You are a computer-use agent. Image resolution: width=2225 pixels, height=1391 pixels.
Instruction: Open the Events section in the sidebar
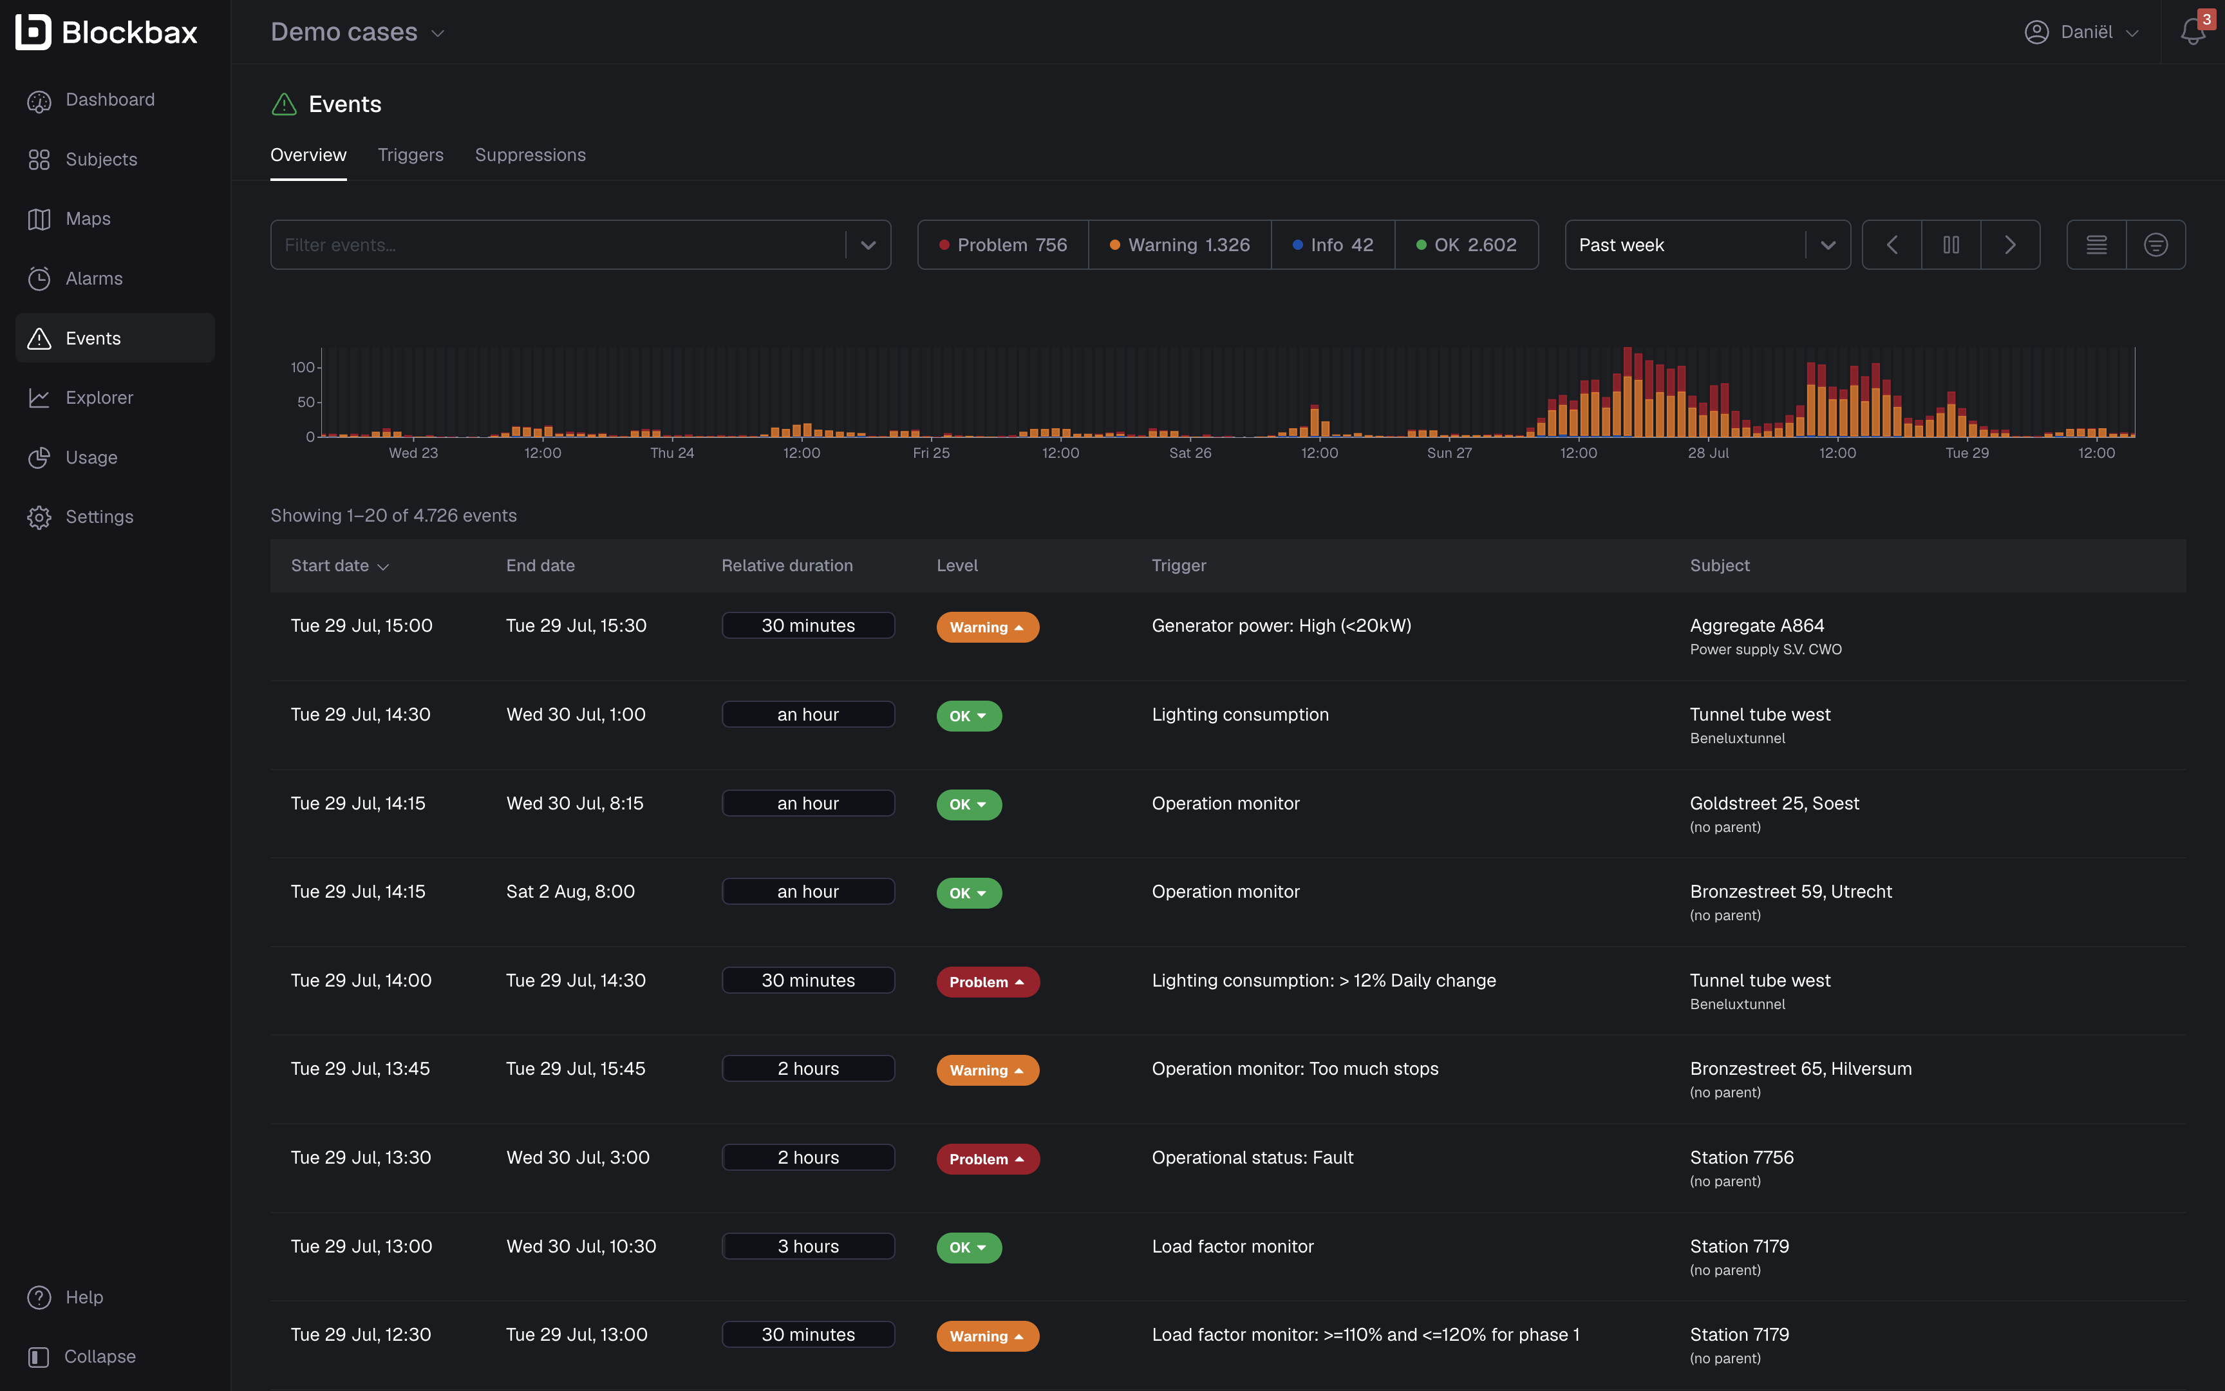92,337
